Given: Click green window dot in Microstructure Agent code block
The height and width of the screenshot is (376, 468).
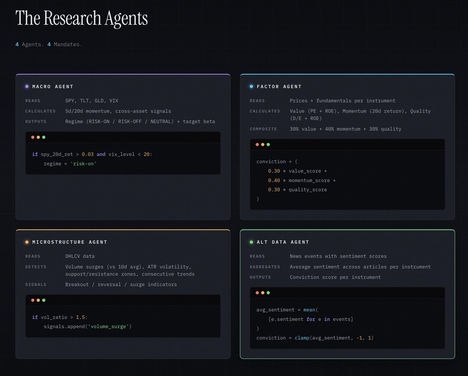Looking at the screenshot, I should coord(44,300).
